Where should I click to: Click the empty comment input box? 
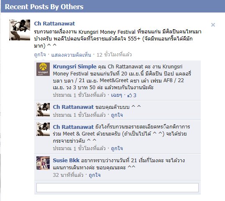tap(118, 188)
